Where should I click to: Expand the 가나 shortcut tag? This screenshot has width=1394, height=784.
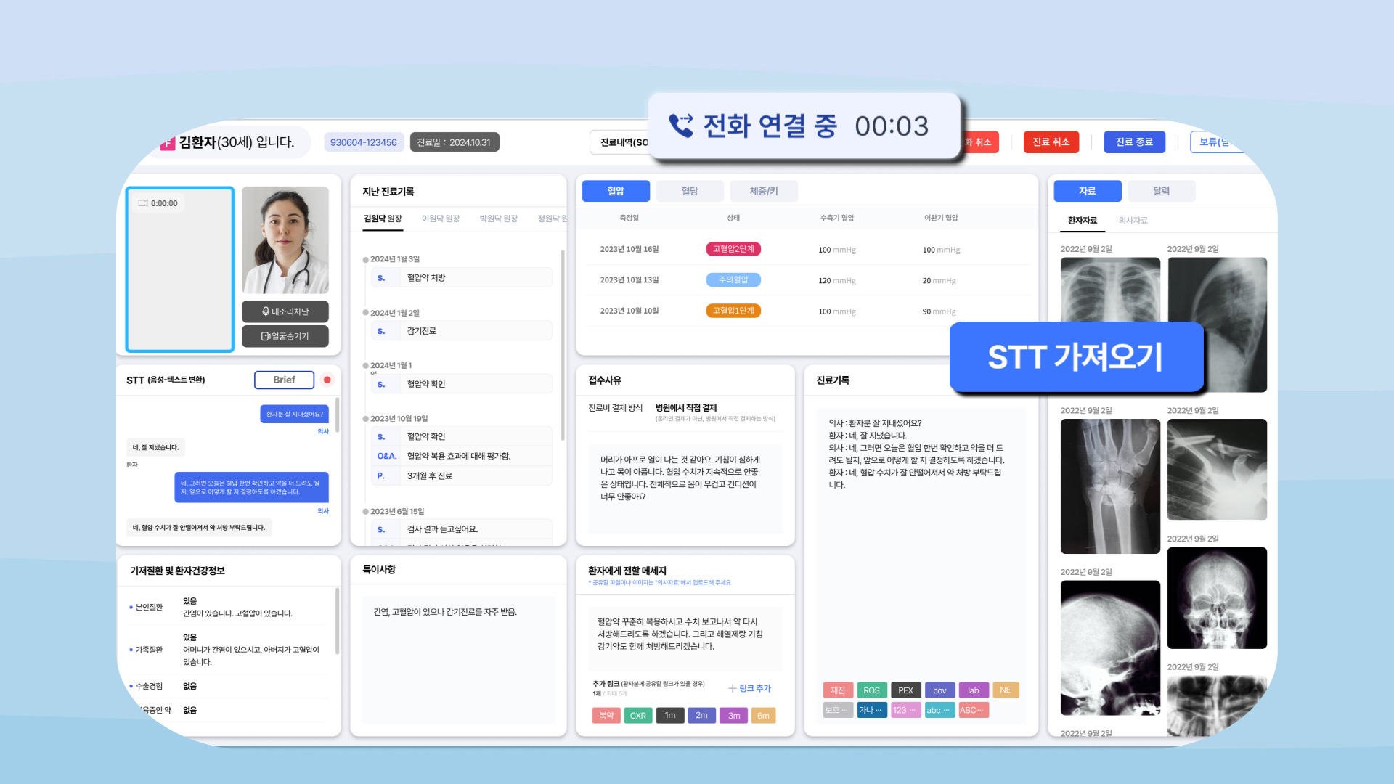pos(871,710)
